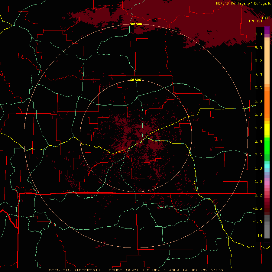The image size is (272, 272).
Task: Click the purple top segment of the color bar
Action: [x=267, y=30]
